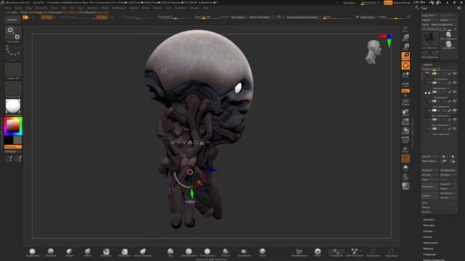Image resolution: width=465 pixels, height=261 pixels.
Task: Click the head reference thumbnail in viewport
Action: 373,51
